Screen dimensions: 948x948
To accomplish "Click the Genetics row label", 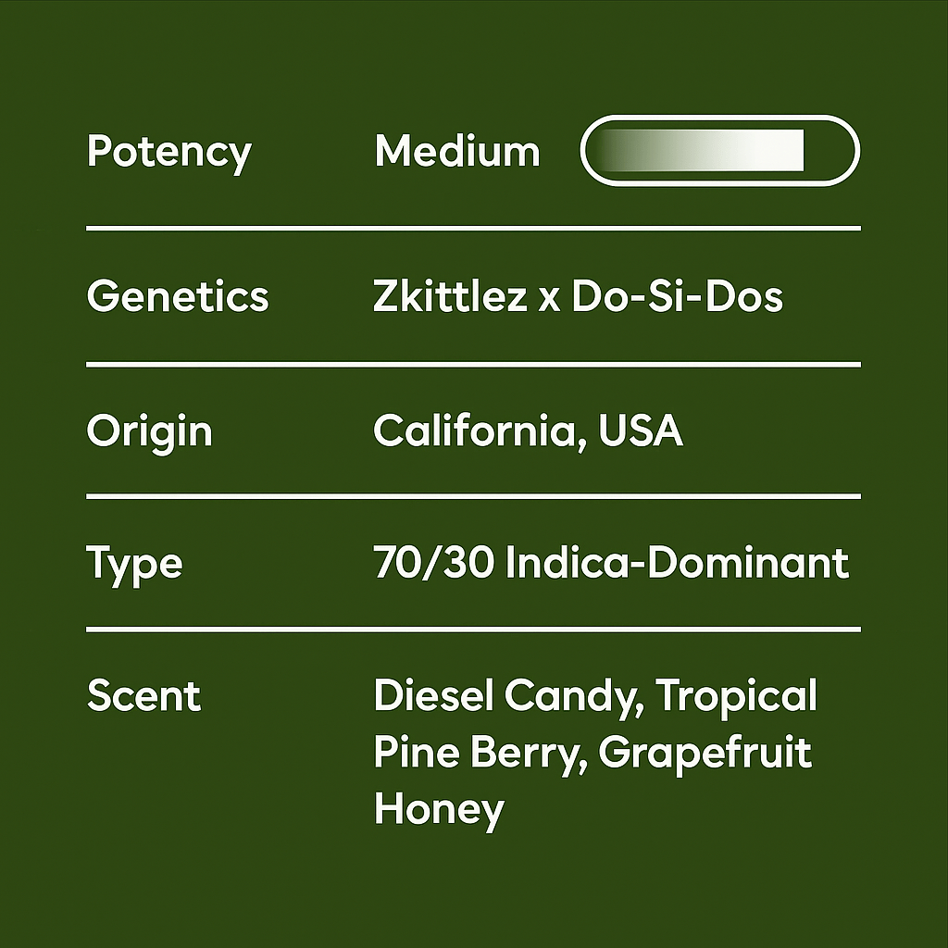I will pyautogui.click(x=177, y=297).
